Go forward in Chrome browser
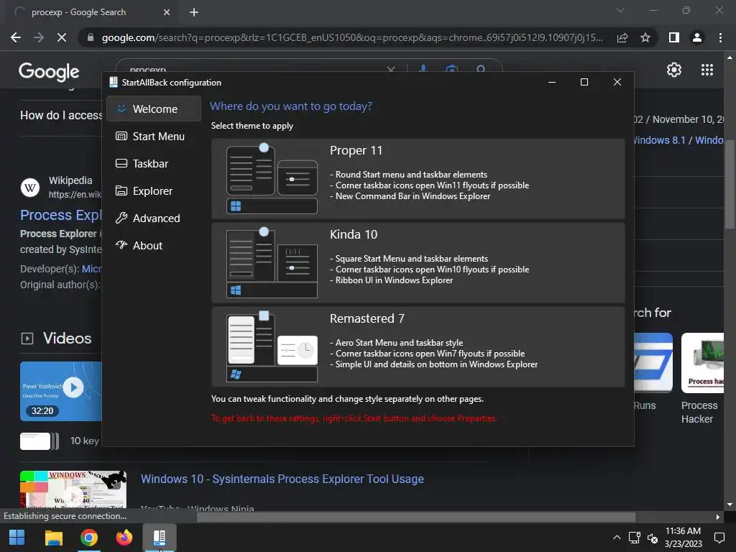Screen dimensions: 736x552 click(x=39, y=37)
